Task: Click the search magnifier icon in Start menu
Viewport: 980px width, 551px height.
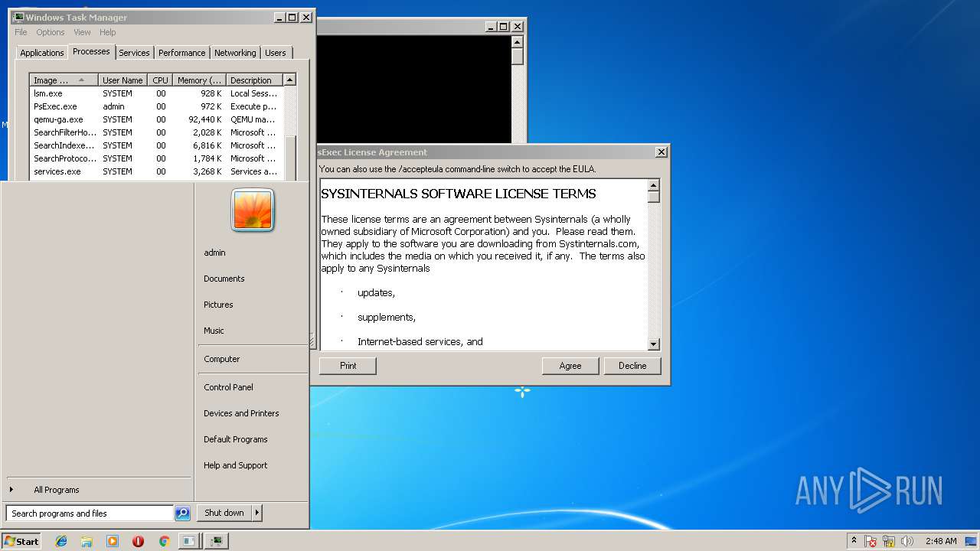Action: coord(182,514)
